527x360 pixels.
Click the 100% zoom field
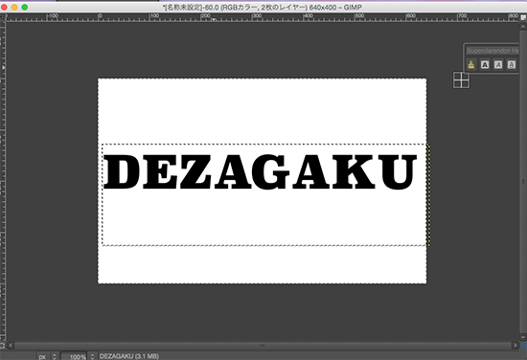coord(74,356)
